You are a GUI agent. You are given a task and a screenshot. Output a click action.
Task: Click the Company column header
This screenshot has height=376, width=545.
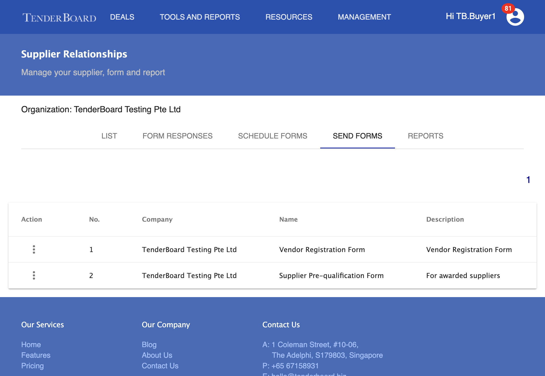157,219
